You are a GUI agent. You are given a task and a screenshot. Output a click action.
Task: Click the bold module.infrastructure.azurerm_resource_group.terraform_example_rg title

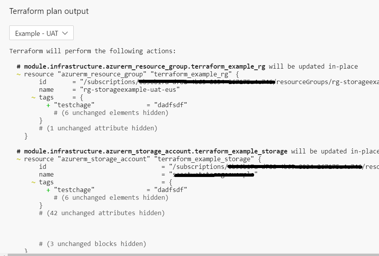(144, 67)
